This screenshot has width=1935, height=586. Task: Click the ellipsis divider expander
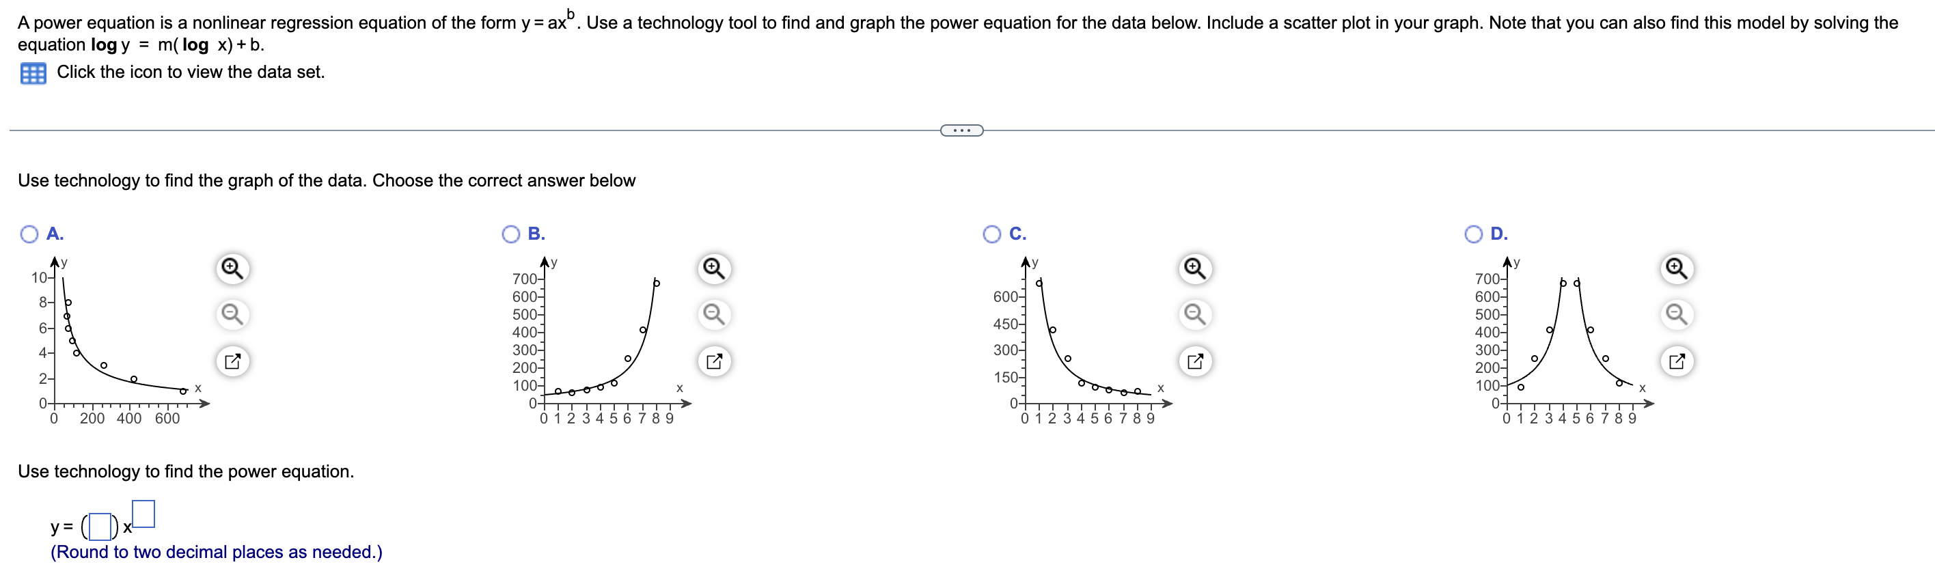click(962, 130)
